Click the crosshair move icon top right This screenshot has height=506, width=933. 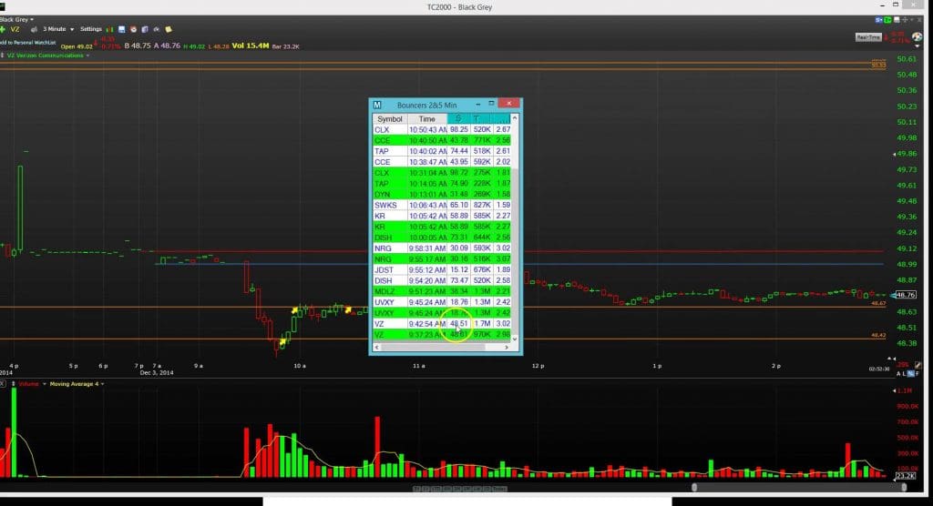point(905,20)
